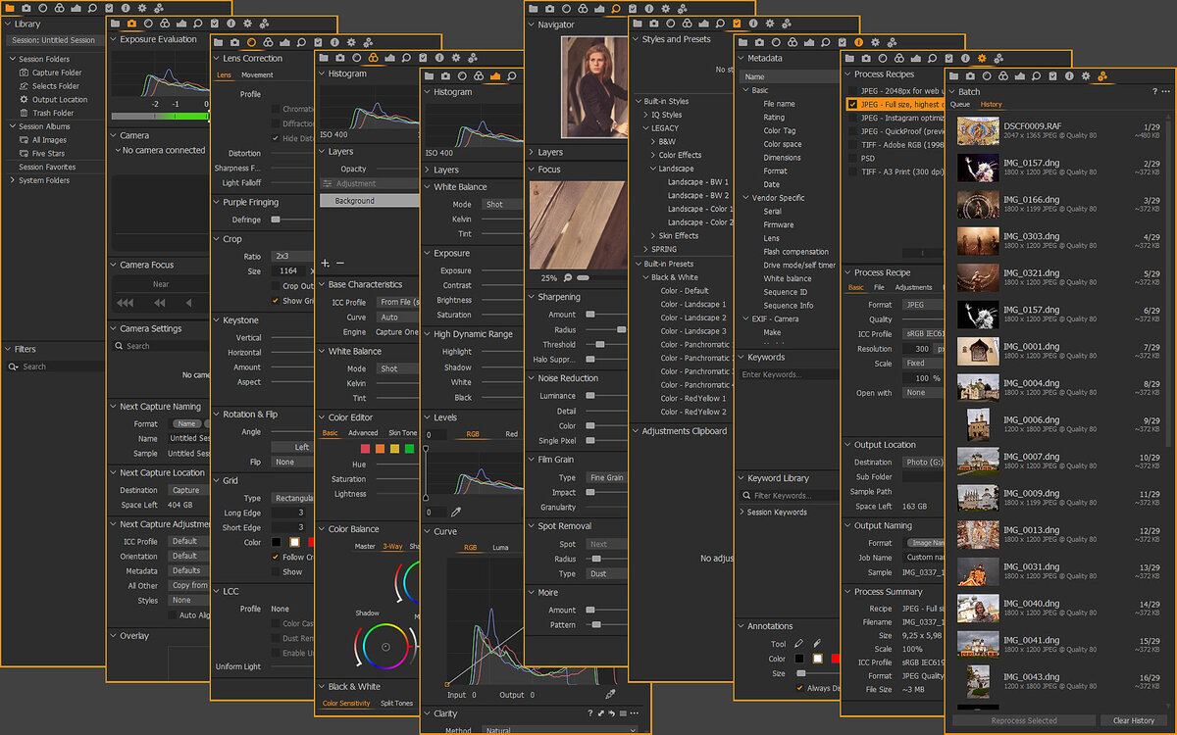Open the Batch panel three-dot menu

point(1167,91)
